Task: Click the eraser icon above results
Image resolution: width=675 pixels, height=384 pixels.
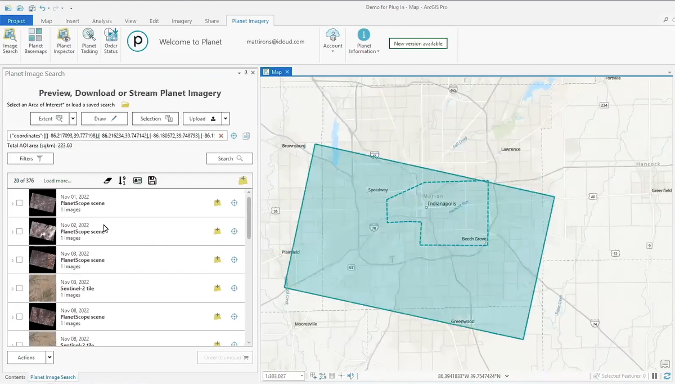Action: (108, 181)
